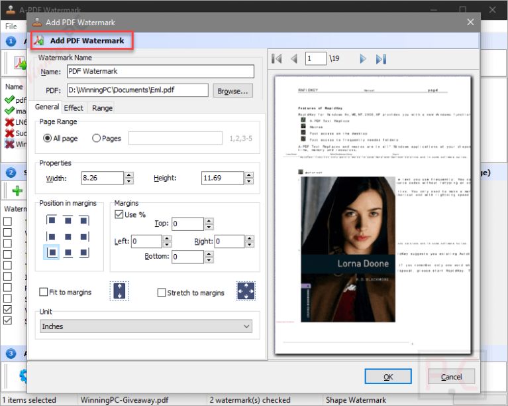
Task: Click 'WinningPC-Giveaway.pdf' in status bar
Action: [x=125, y=400]
